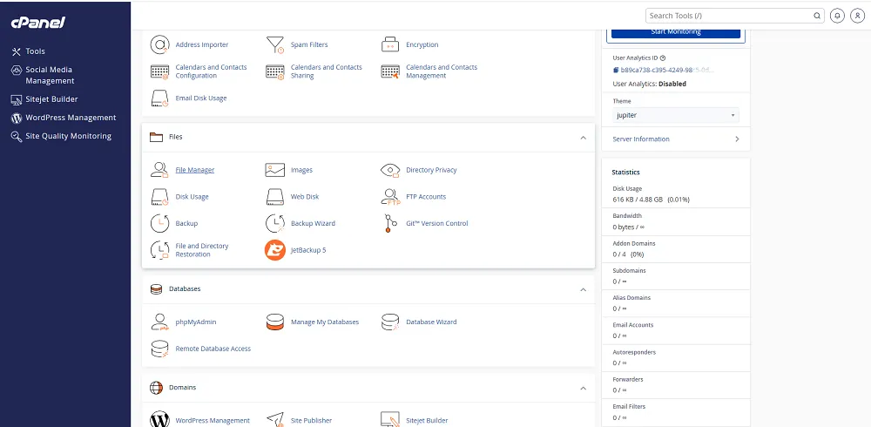The height and width of the screenshot is (427, 871).
Task: Click the Web Disk icon
Action: 275,197
